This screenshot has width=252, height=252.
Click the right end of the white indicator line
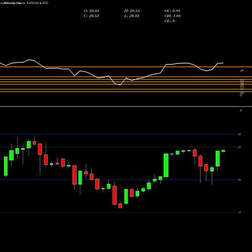tap(223, 63)
